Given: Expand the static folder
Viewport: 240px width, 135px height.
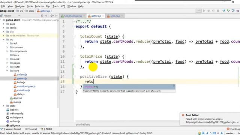Looking at the screenshot, I should (x=3, y=106).
